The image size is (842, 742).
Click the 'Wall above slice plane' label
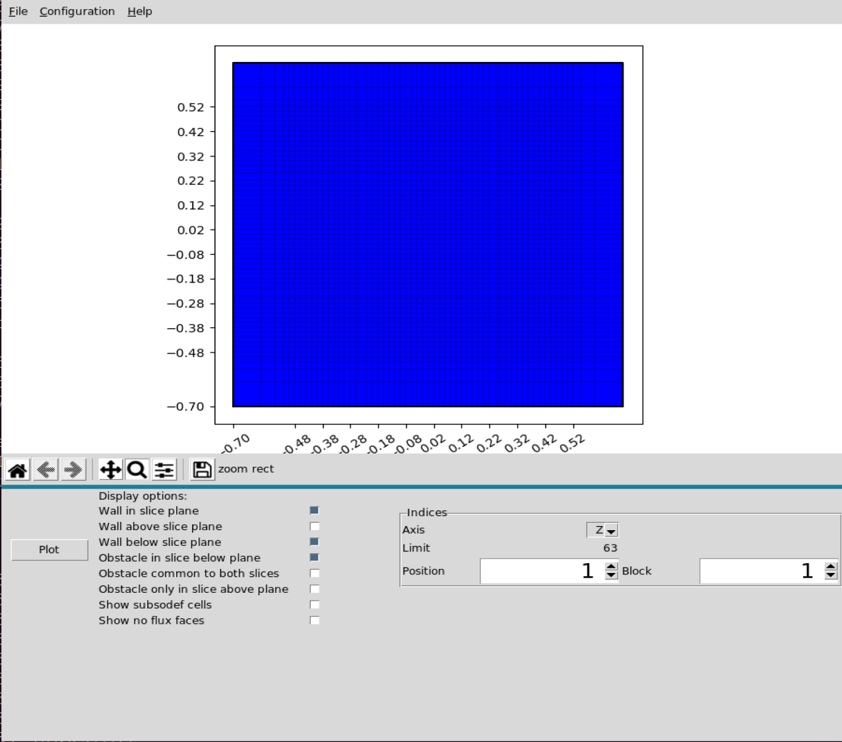click(x=160, y=526)
